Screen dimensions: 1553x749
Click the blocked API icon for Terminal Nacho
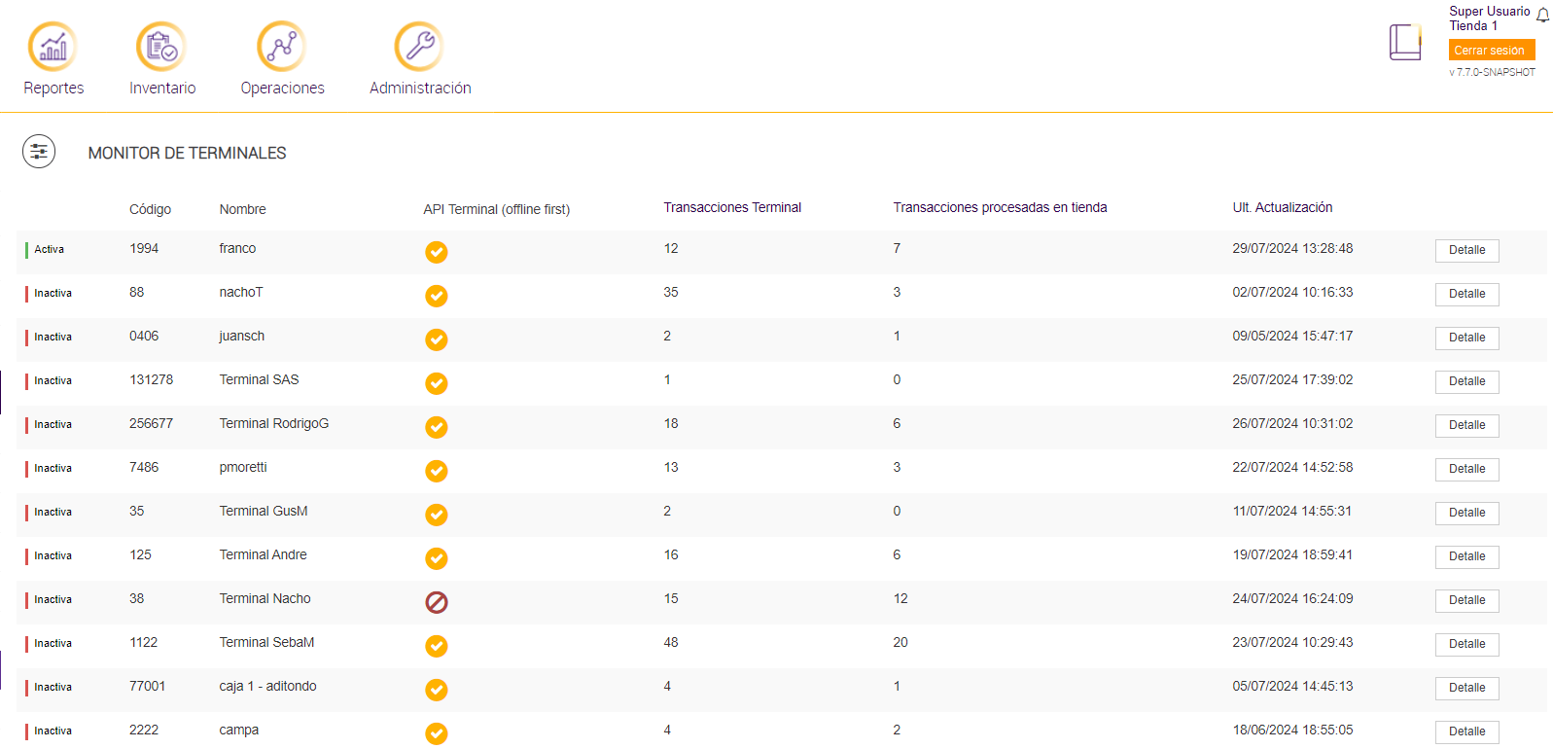(437, 603)
